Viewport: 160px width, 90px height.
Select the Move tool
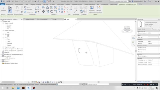click(43, 11)
